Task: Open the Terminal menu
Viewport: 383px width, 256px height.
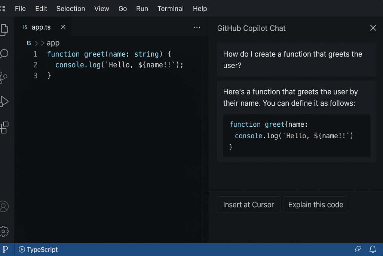Action: coord(170,8)
